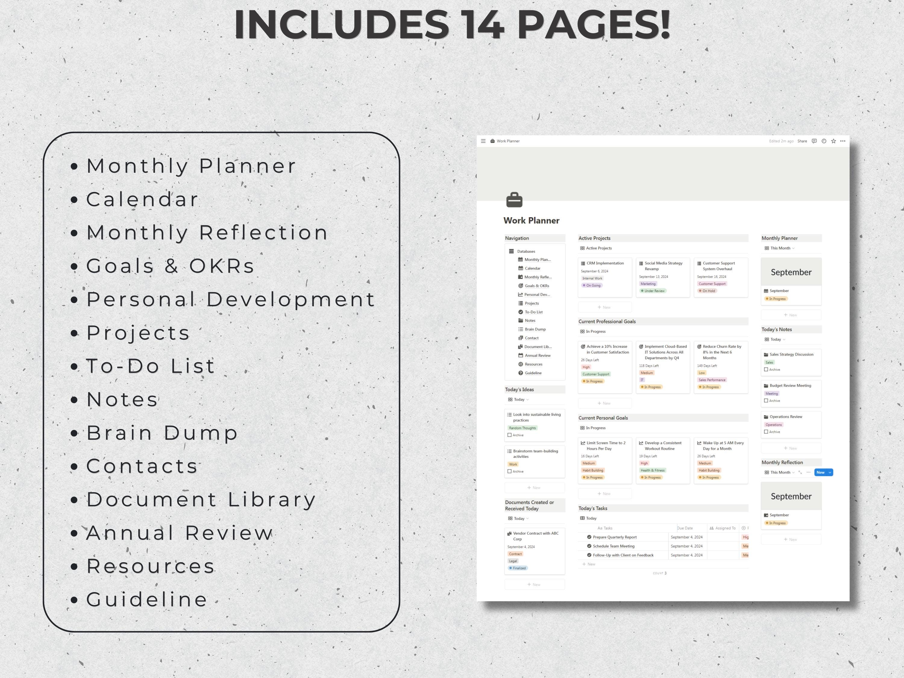The width and height of the screenshot is (904, 678).
Task: Click the target icon on Reduce Churn Rate card
Action: (x=699, y=347)
